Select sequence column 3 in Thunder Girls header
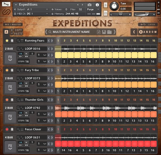 coord(71,100)
